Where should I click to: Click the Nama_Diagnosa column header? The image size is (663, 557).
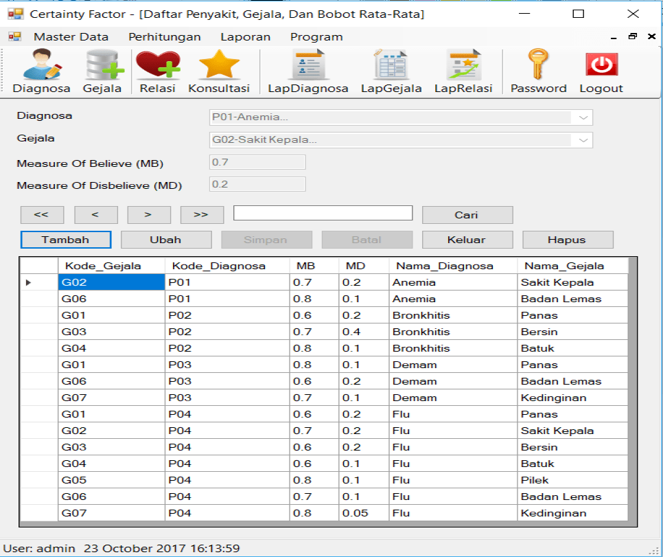[x=453, y=266]
